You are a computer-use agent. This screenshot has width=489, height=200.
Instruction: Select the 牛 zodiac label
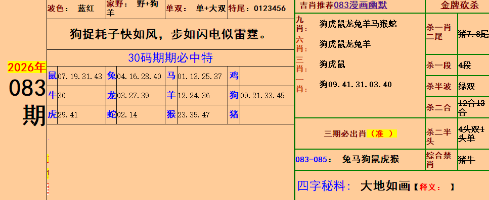click(52, 95)
